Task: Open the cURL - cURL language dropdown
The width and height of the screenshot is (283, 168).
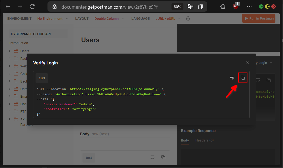Action: pos(168,18)
